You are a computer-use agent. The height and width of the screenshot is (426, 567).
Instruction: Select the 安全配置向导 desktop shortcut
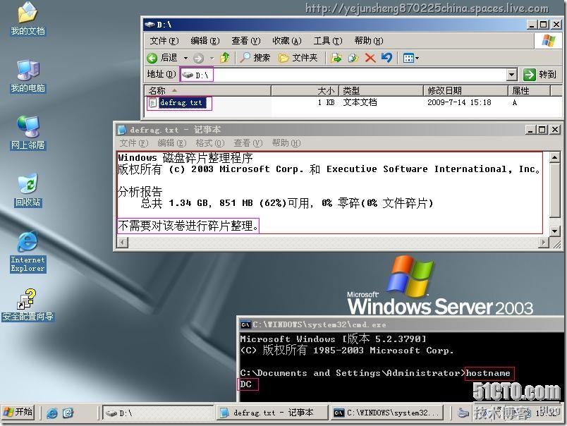pos(28,305)
